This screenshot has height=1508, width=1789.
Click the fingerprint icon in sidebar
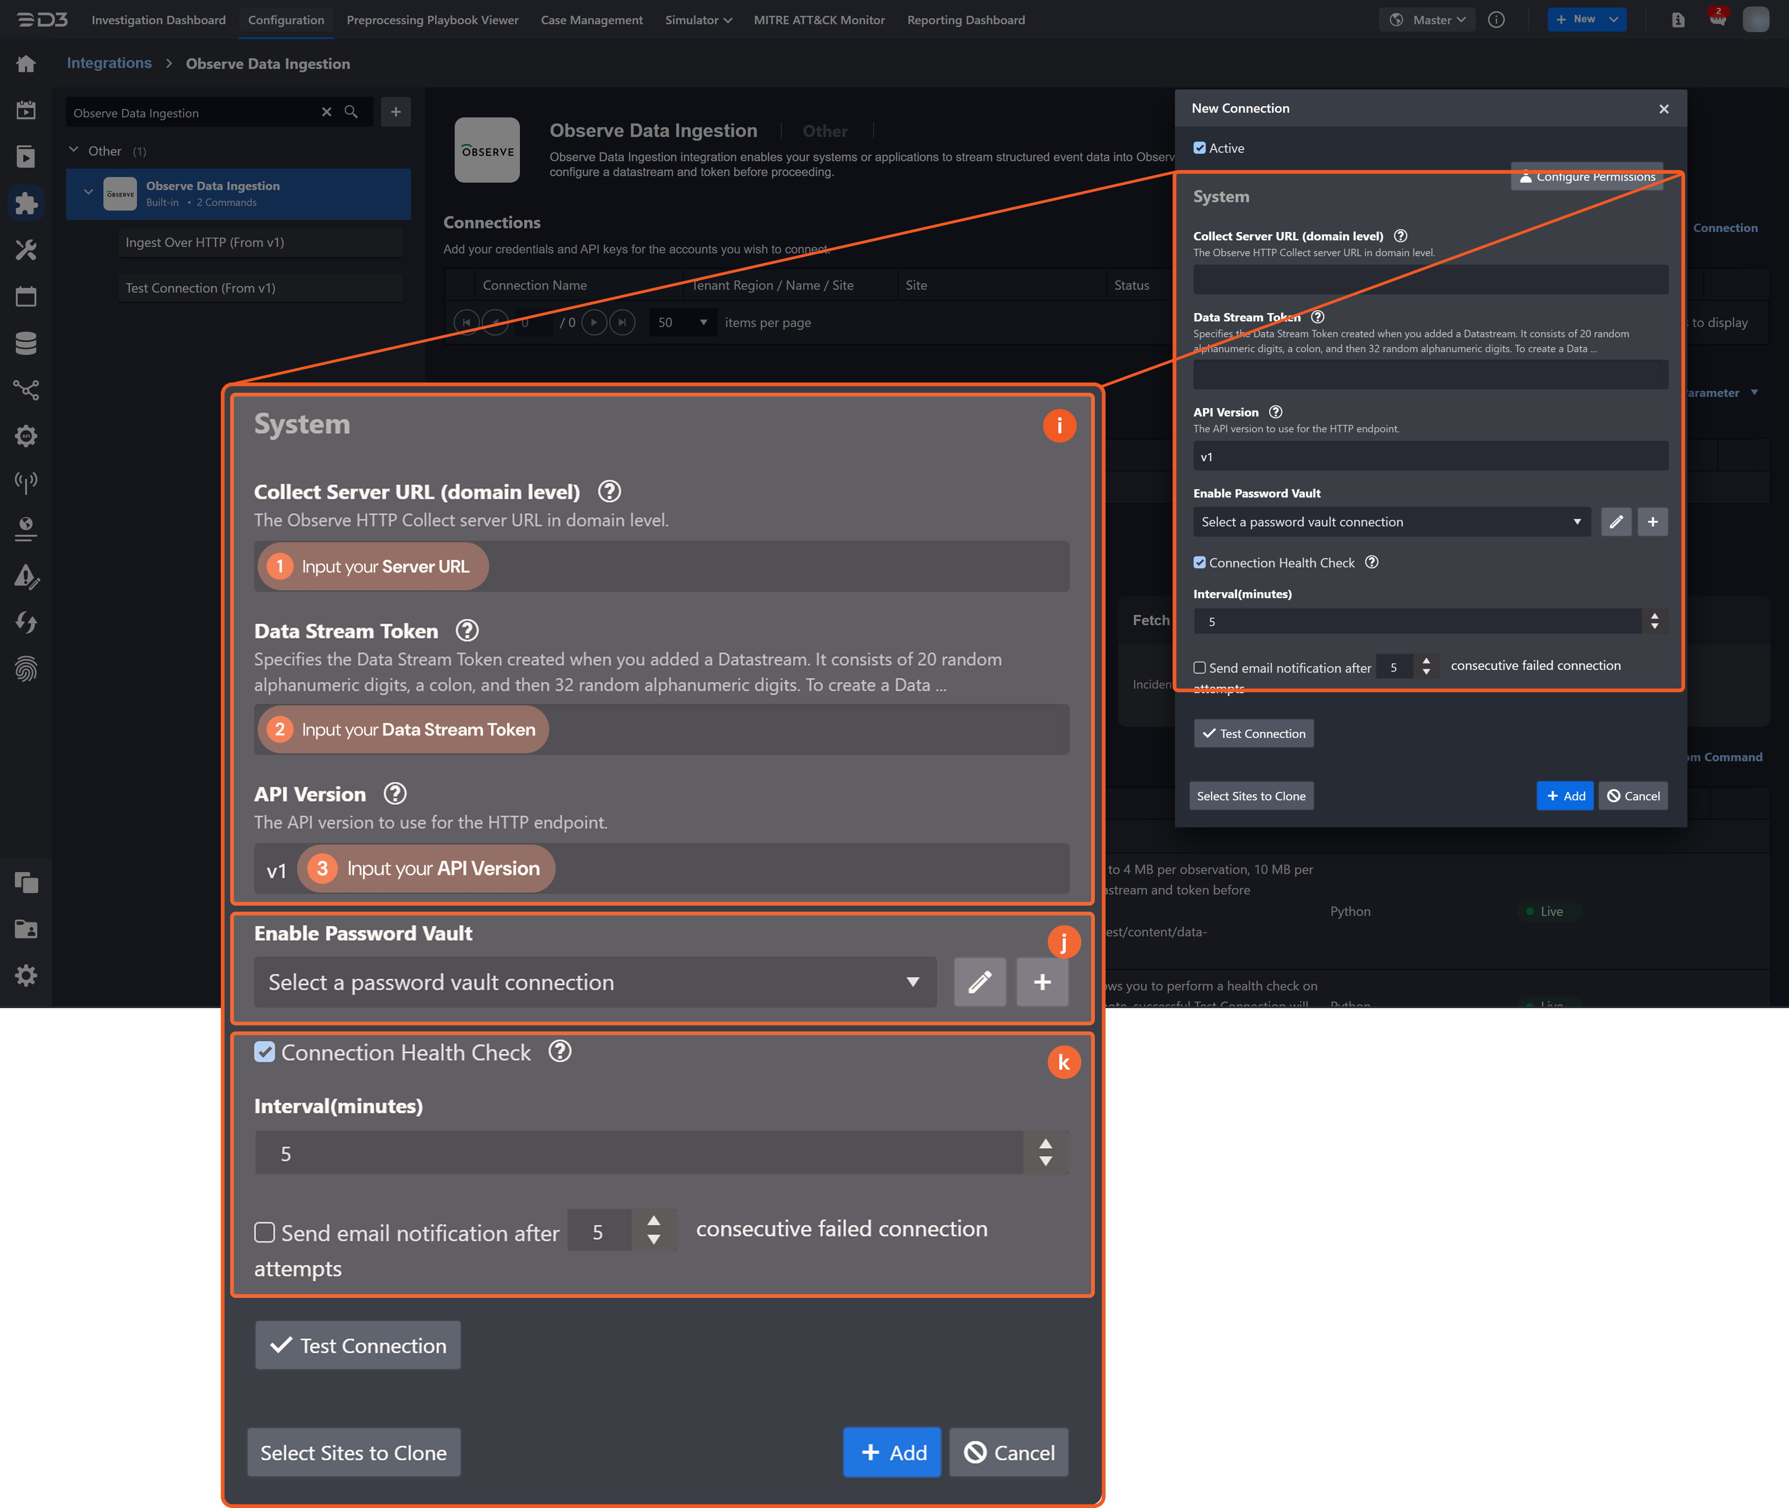click(x=26, y=669)
